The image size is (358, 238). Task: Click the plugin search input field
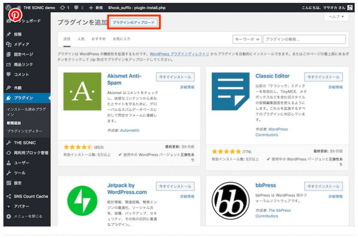(304, 39)
